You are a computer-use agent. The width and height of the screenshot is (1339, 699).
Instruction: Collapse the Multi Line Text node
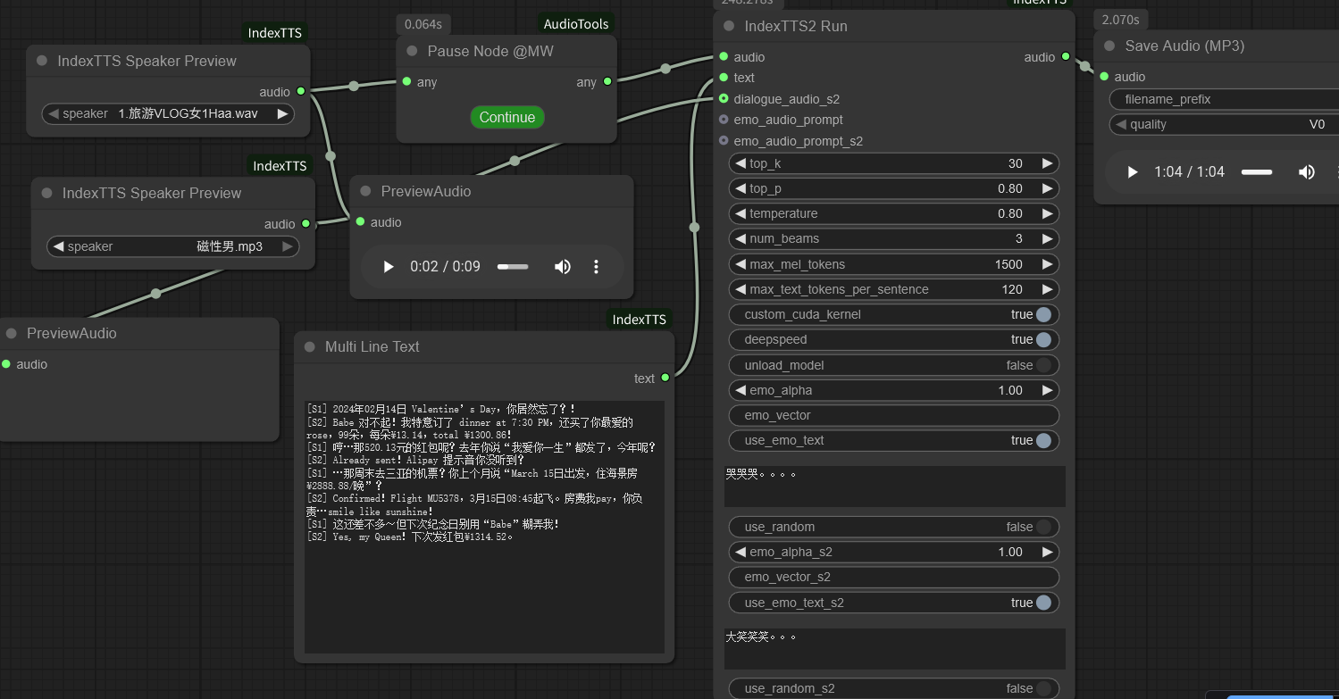coord(310,347)
